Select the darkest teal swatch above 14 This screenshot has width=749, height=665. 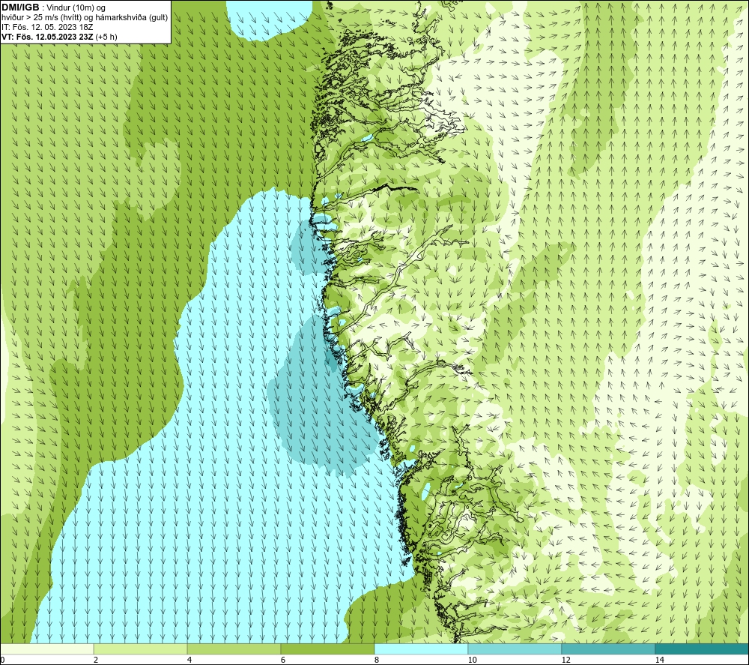coord(702,649)
